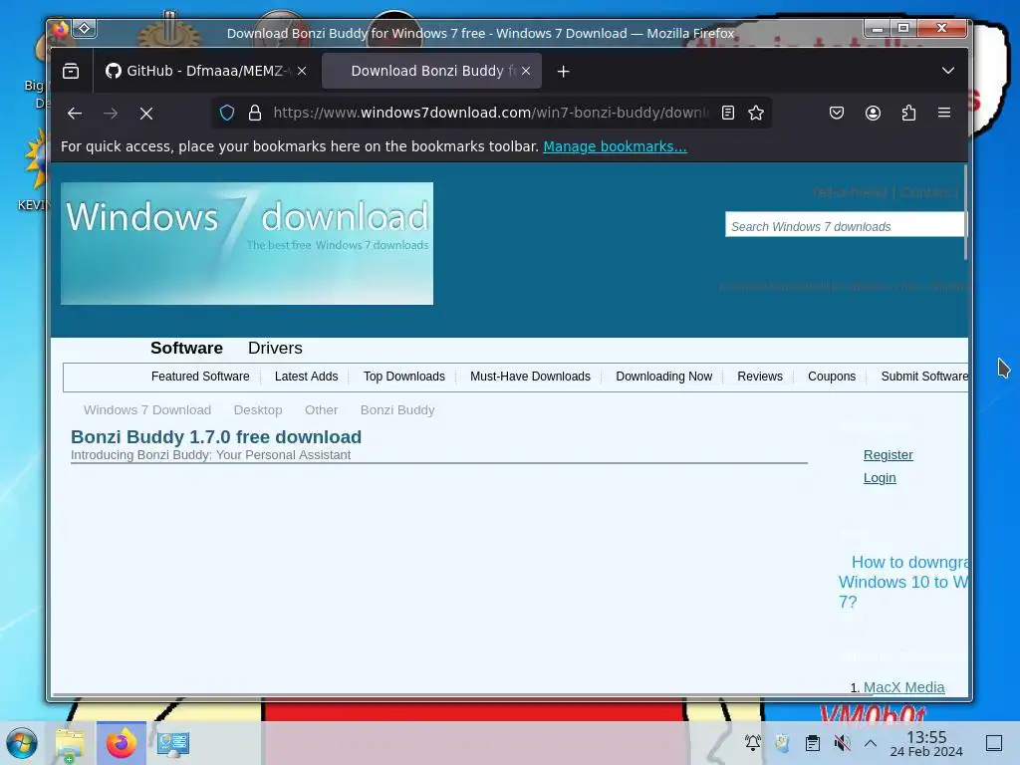The image size is (1020, 765).
Task: Open the Register link
Action: click(x=888, y=455)
